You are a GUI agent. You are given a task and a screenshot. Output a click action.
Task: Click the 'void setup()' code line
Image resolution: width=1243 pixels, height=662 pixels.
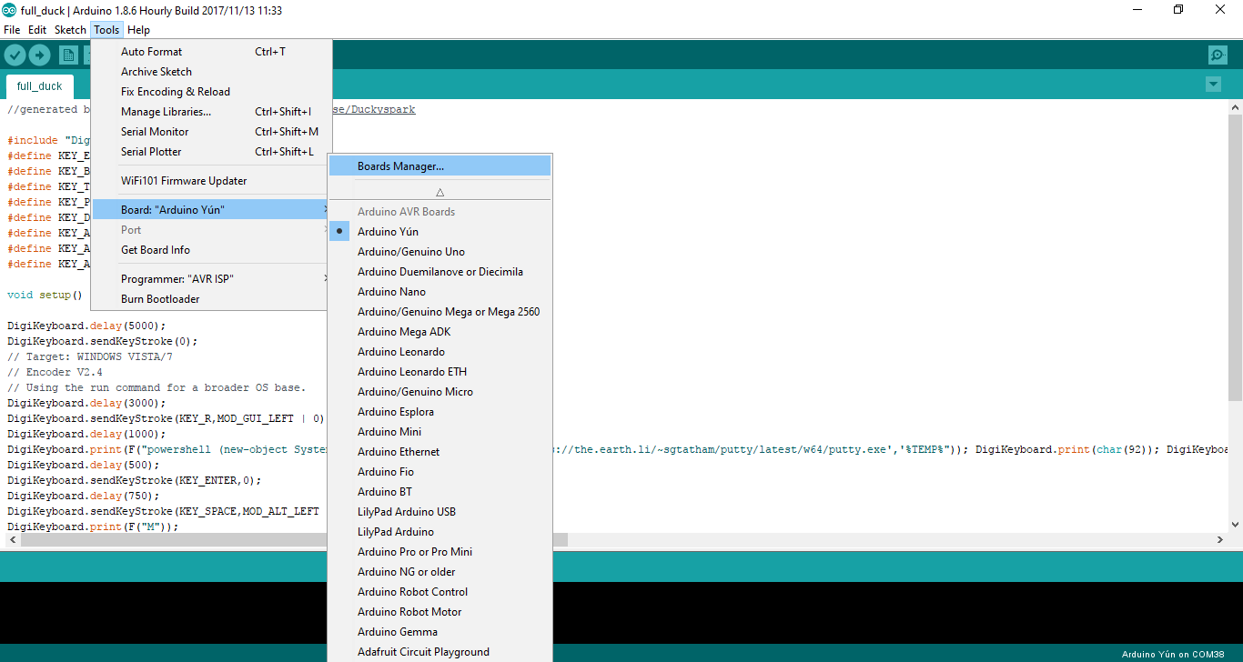pyautogui.click(x=45, y=295)
